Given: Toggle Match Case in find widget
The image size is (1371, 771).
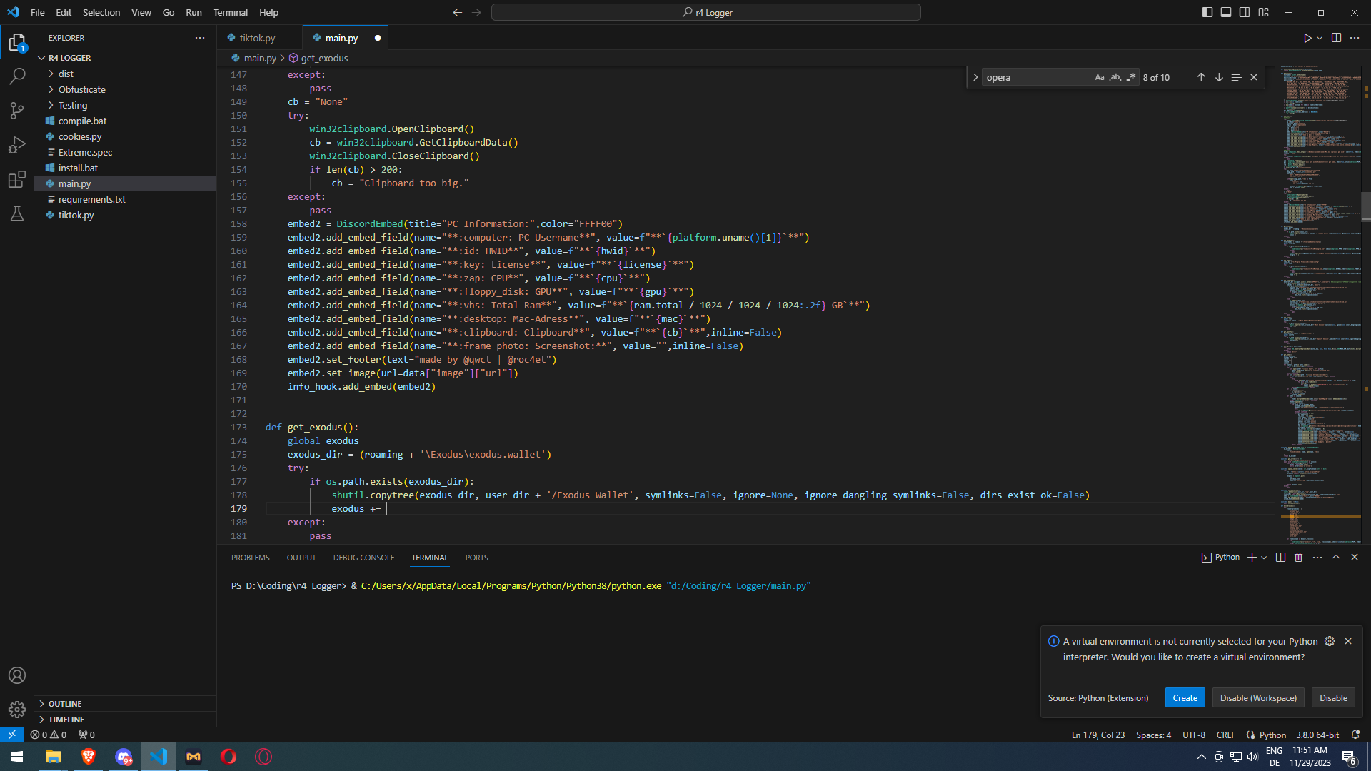Looking at the screenshot, I should 1100,77.
